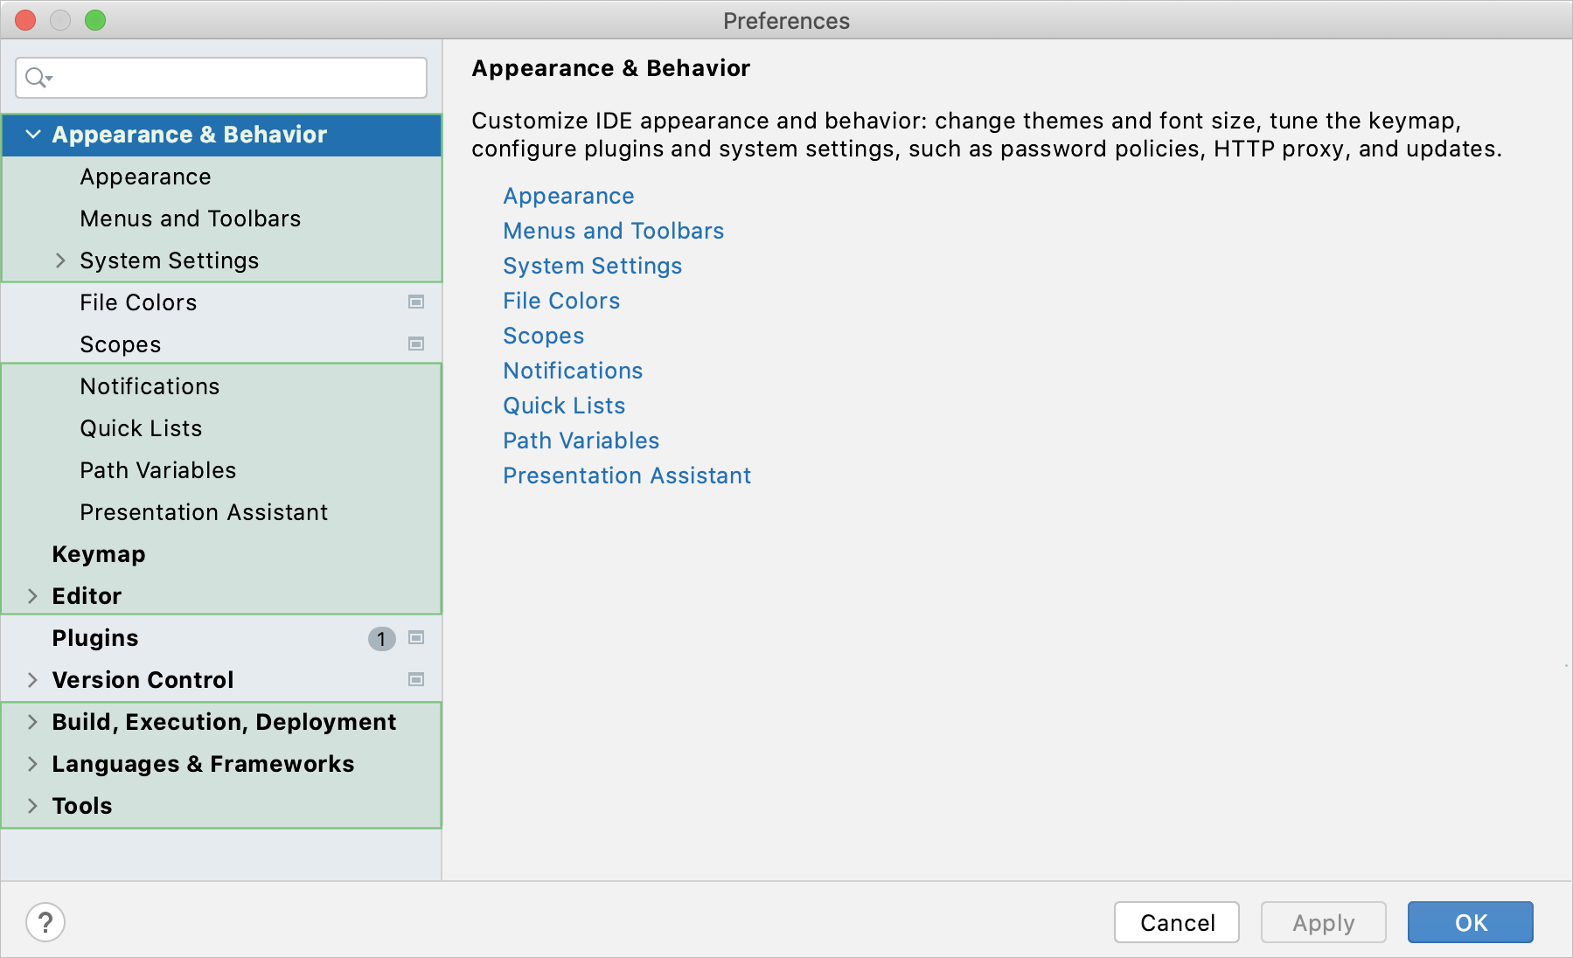This screenshot has width=1573, height=958.
Task: Click the search magnifier icon
Action: click(x=37, y=78)
